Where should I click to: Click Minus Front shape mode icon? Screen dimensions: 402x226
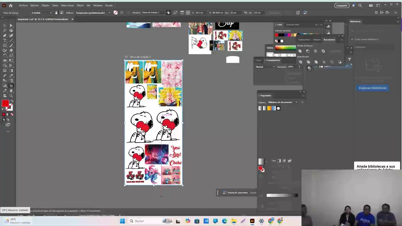(x=308, y=51)
